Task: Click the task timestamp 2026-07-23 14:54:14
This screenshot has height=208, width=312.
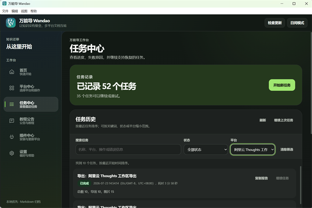Action: click(106, 183)
